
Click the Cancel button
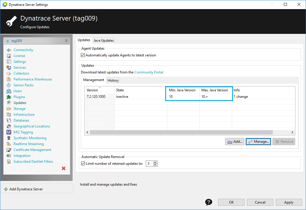click(260, 202)
